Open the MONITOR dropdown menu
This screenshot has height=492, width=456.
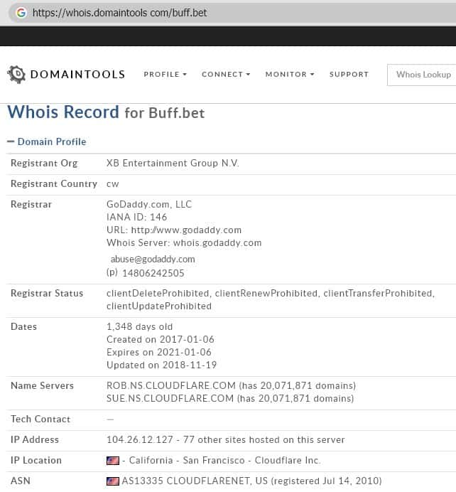(290, 75)
